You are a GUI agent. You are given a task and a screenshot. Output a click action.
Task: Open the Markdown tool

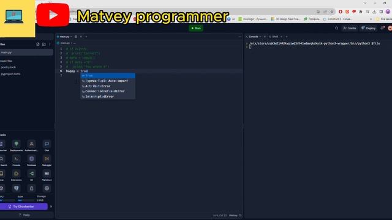point(47,175)
